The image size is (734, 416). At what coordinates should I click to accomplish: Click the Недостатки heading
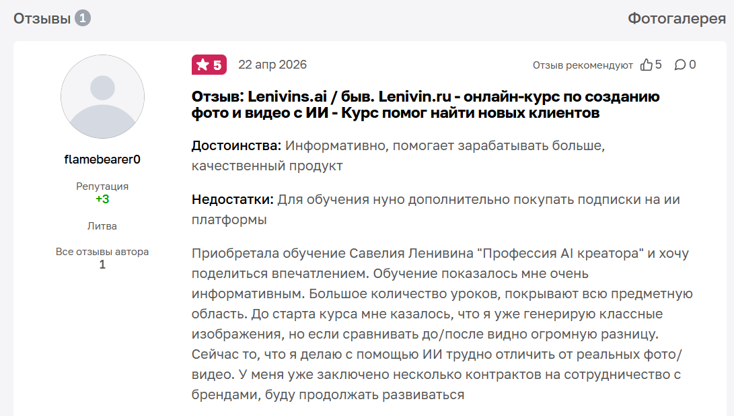pos(233,199)
